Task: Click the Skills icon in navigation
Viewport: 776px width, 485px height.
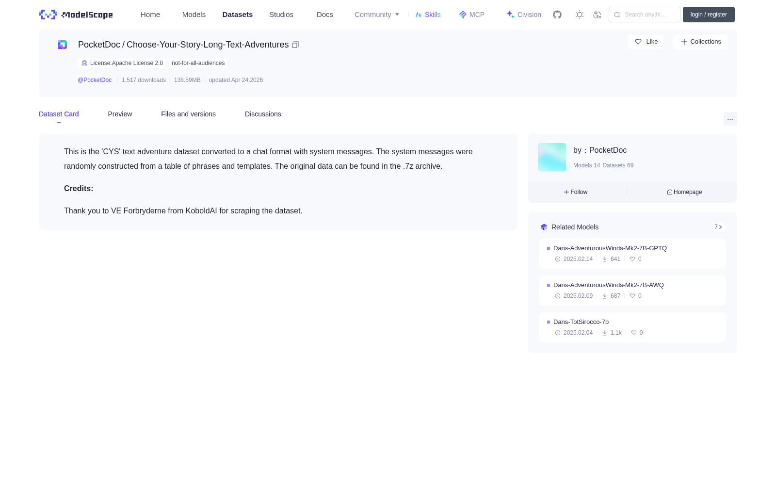Action: coord(419,15)
